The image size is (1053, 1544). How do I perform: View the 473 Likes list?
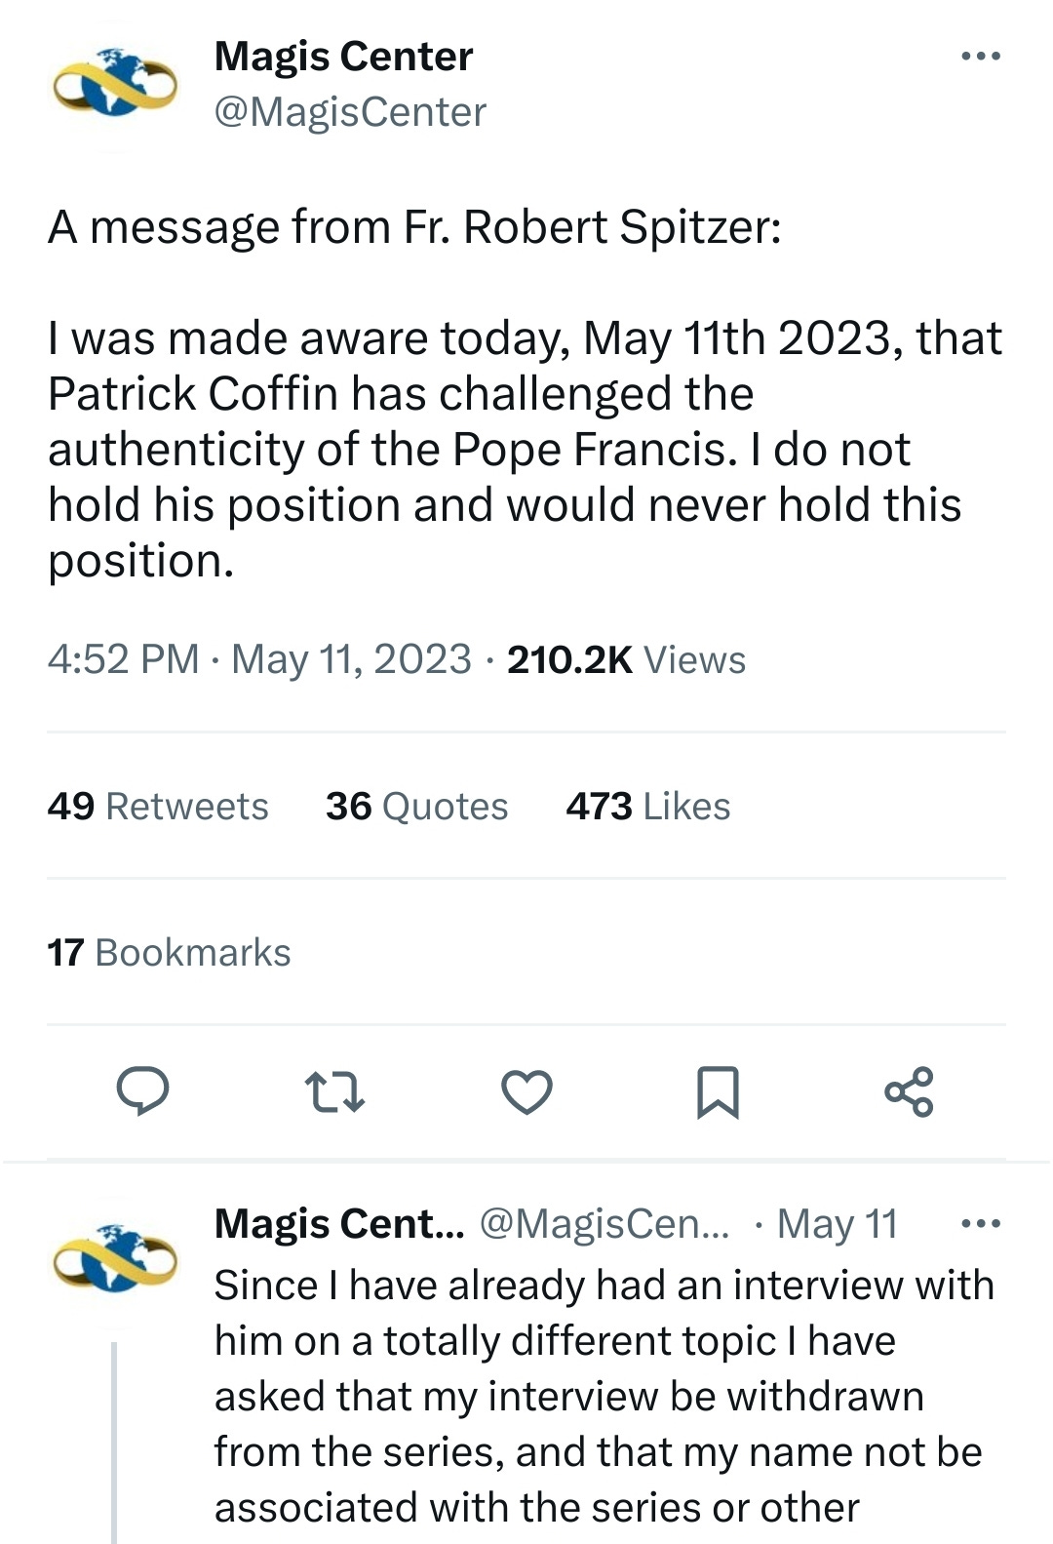tap(647, 806)
